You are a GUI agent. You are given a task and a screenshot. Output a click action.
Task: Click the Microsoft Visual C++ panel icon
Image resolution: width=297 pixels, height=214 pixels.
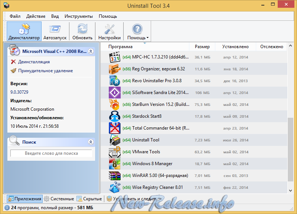pos(14,50)
